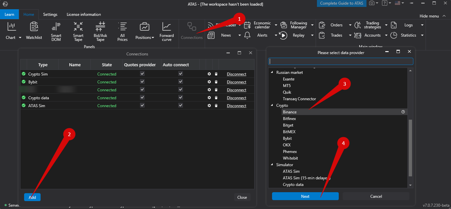Open the Logs dropdown arrow
The width and height of the screenshot is (451, 209).
click(422, 25)
